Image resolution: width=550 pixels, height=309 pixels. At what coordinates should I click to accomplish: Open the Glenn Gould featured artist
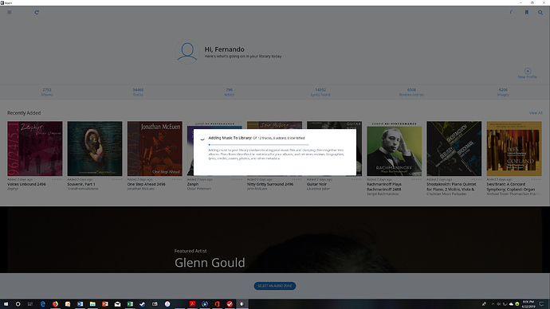pos(210,262)
